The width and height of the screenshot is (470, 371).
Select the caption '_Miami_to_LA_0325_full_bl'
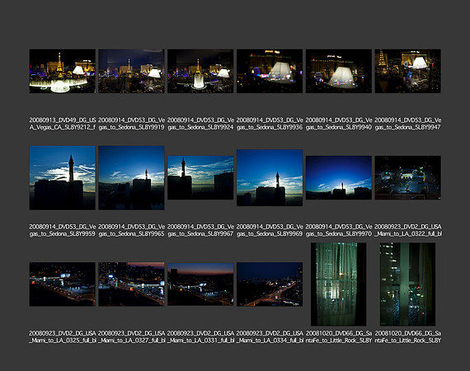(x=63, y=337)
